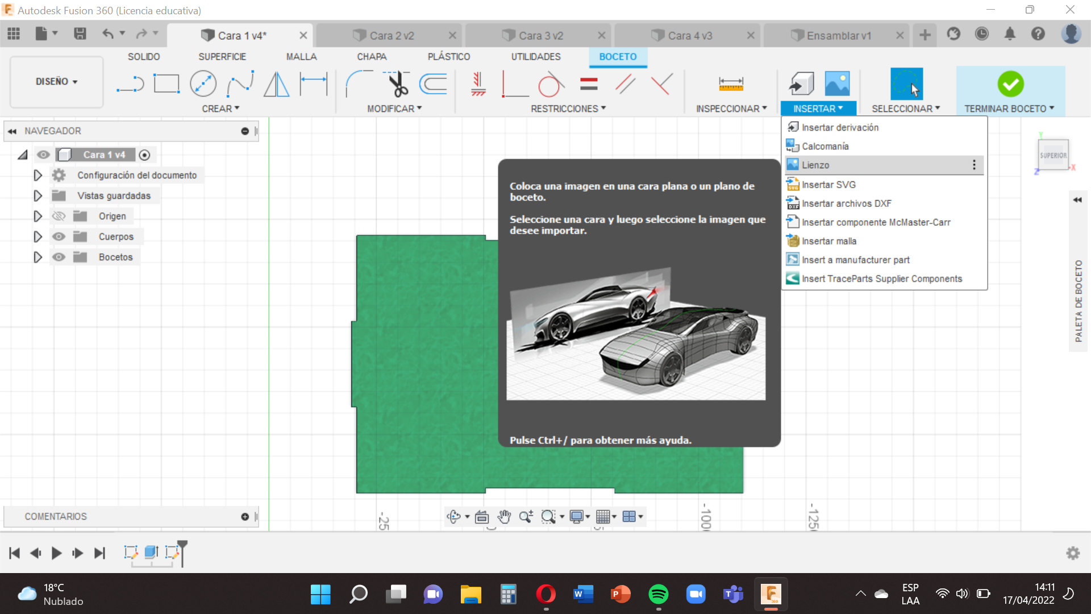Open the Measure tool

(731, 84)
